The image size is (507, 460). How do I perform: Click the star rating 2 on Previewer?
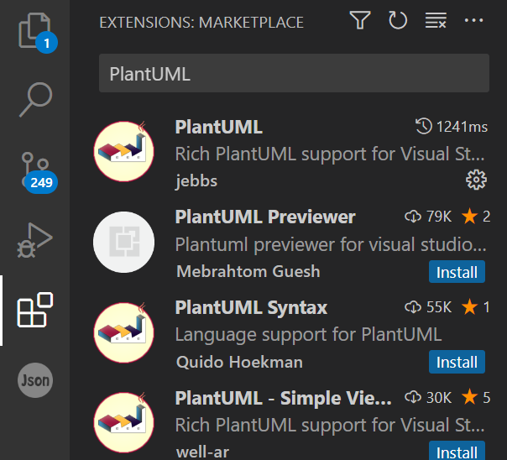(x=476, y=217)
